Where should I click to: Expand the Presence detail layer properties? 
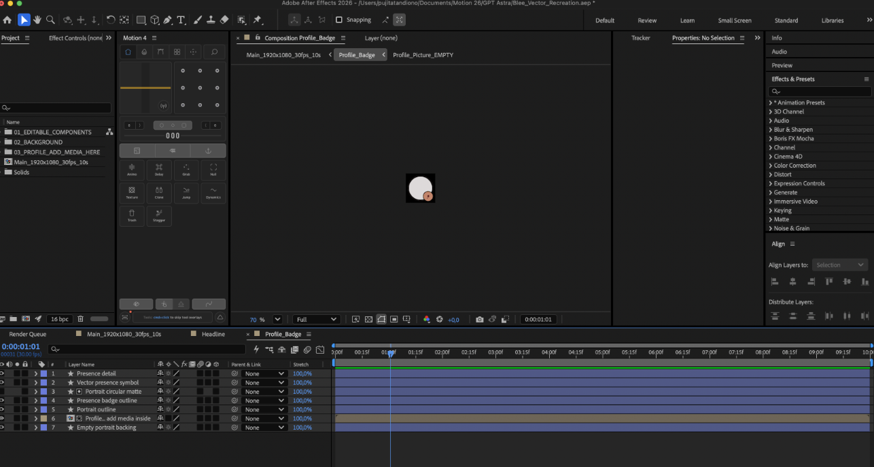pos(35,373)
